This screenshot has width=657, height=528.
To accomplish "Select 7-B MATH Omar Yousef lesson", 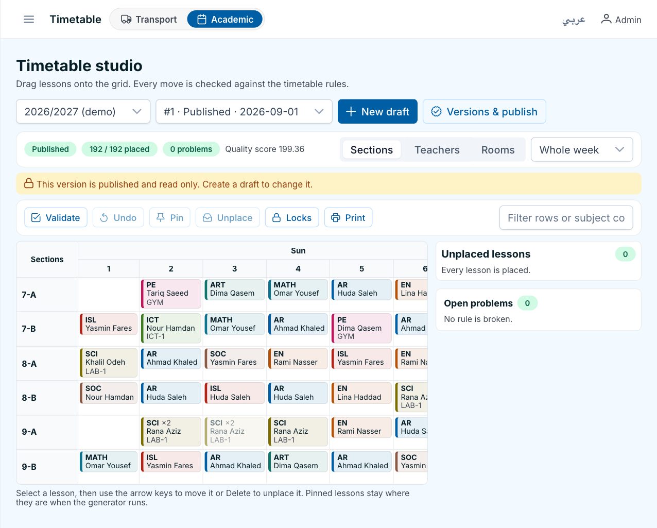I will click(x=235, y=324).
